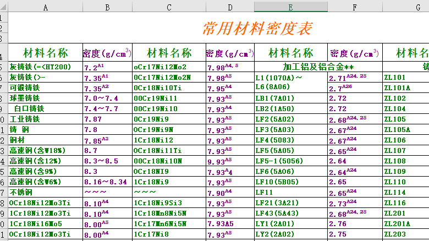Image resolution: width=429 pixels, height=241 pixels.
Task: Click cell ZL116
Action: [x=406, y=202]
